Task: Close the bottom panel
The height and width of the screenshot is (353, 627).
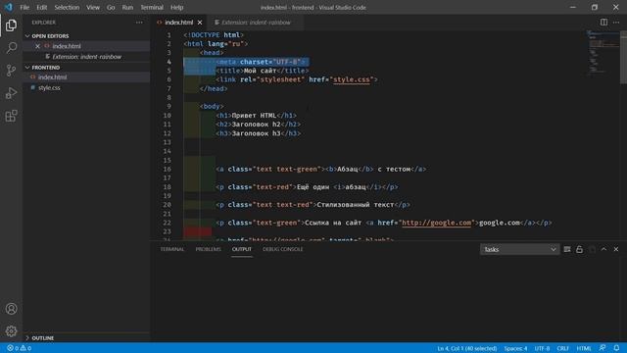Action: click(x=616, y=249)
